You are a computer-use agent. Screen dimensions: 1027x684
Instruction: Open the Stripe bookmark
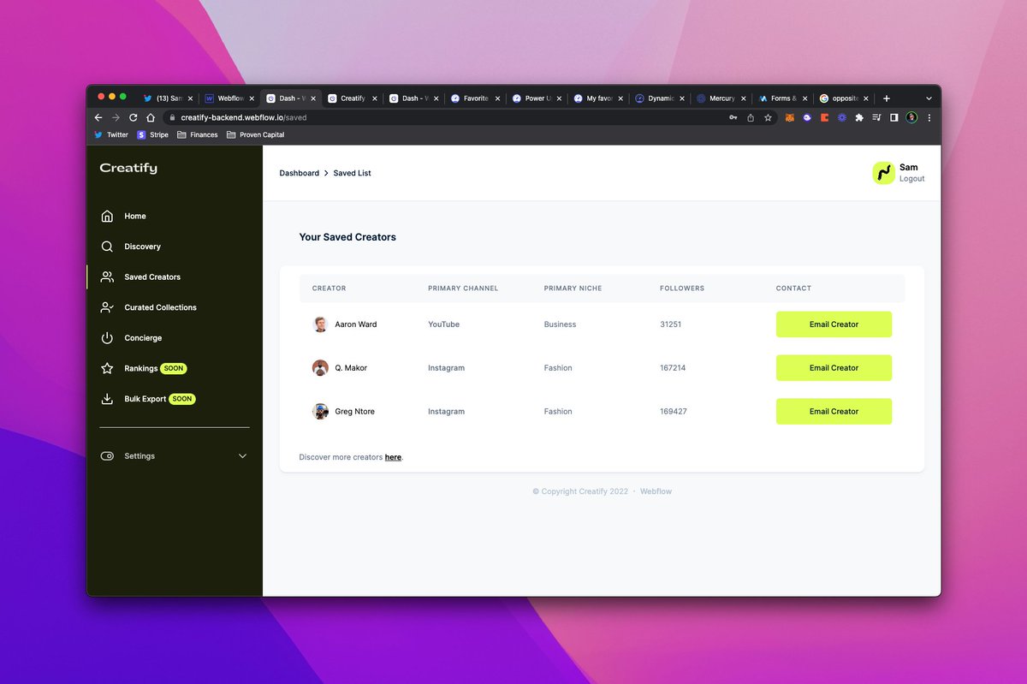153,134
